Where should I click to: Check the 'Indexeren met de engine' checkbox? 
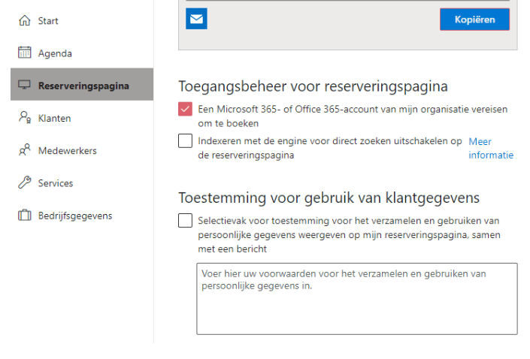click(x=185, y=140)
